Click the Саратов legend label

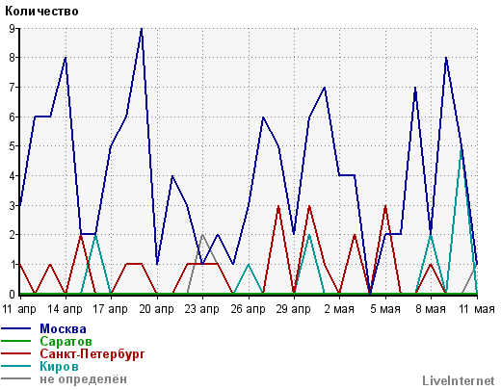tap(66, 342)
